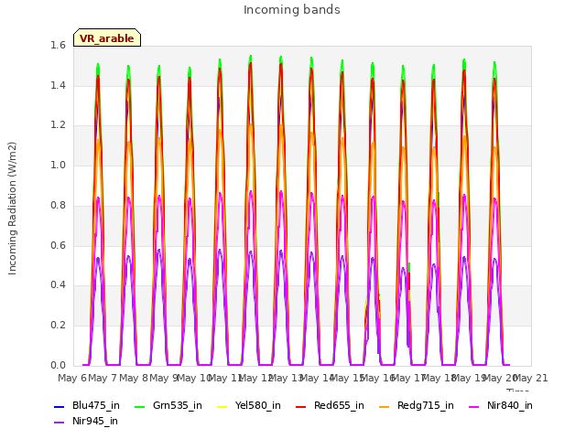Click the May 6 x-axis date label
The image size is (586, 439).
pyautogui.click(x=72, y=378)
